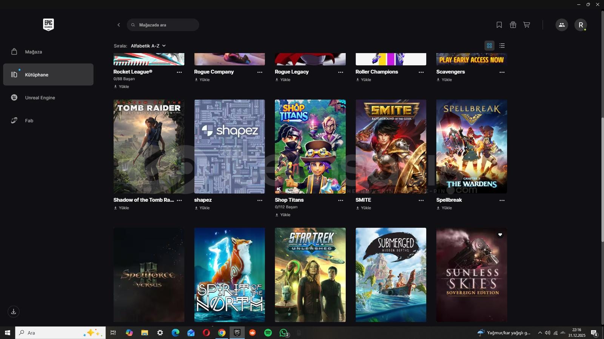Open the wishlist bookmark icon
This screenshot has width=604, height=339.
(x=499, y=25)
